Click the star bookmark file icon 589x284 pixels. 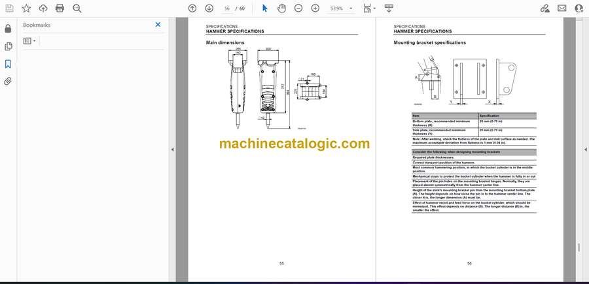click(x=26, y=8)
